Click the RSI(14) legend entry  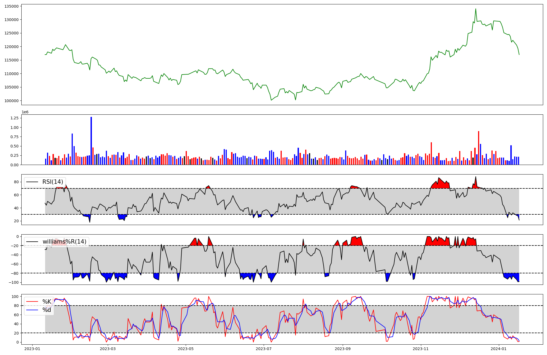(53, 182)
